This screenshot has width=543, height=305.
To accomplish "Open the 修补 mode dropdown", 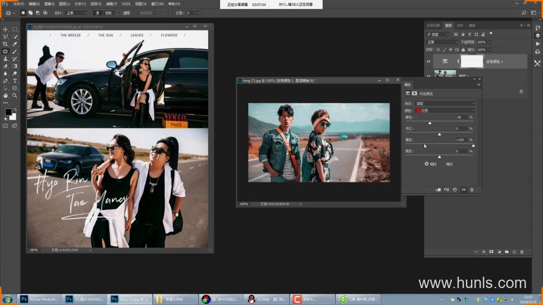I will coord(76,13).
